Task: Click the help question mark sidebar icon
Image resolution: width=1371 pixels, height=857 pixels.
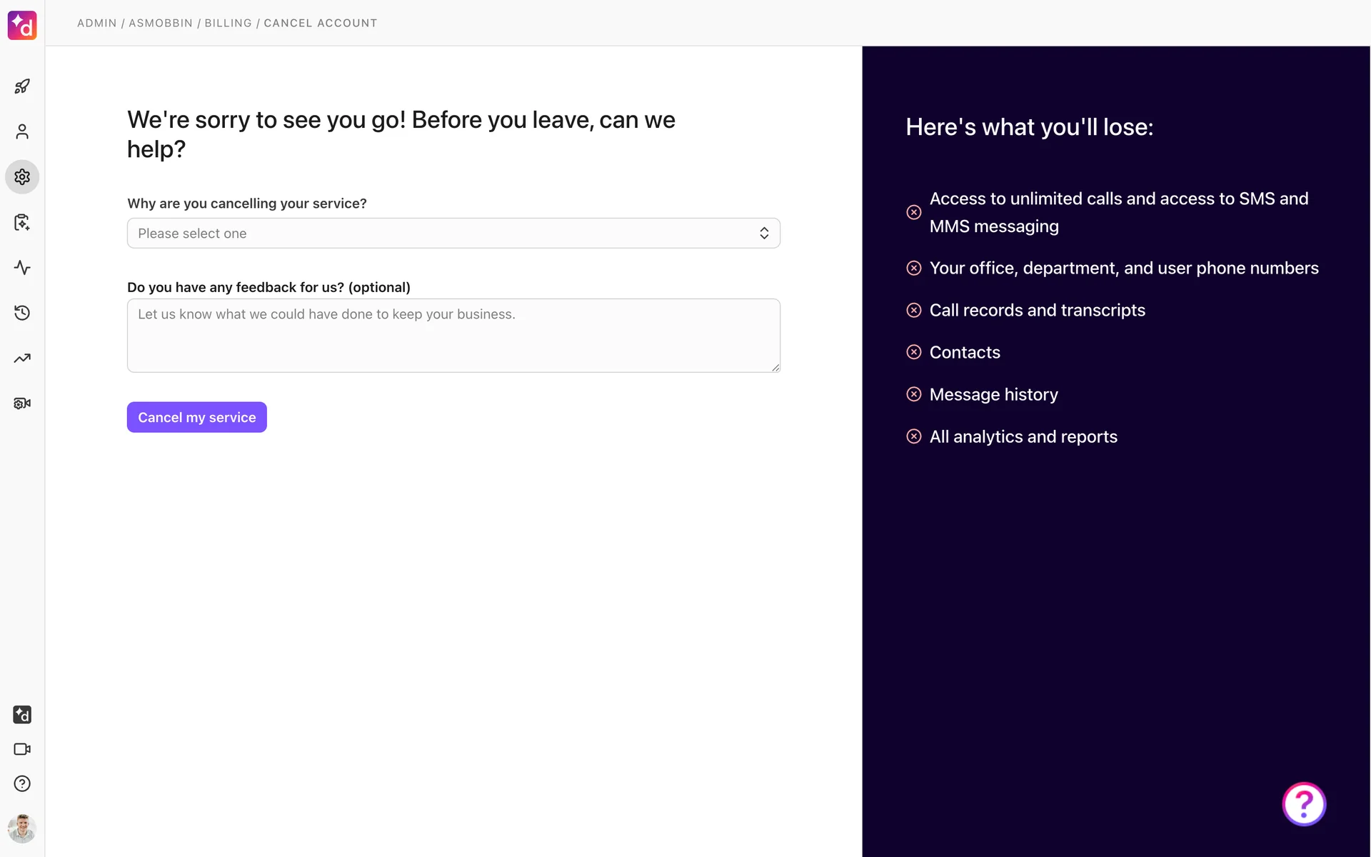Action: 22,783
